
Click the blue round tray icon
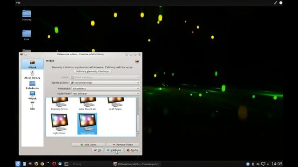pos(248,164)
